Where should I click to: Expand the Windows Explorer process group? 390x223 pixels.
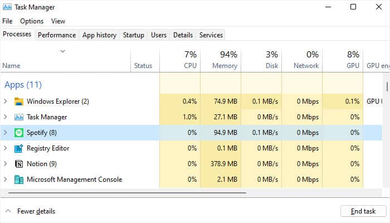6,101
